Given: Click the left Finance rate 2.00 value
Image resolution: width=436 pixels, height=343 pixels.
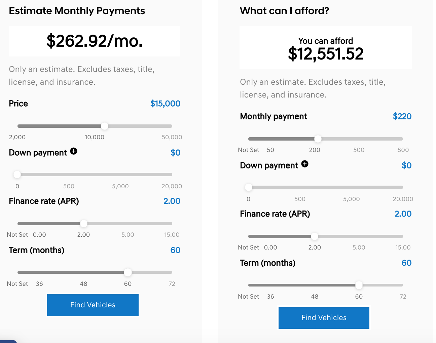Looking at the screenshot, I should [172, 201].
